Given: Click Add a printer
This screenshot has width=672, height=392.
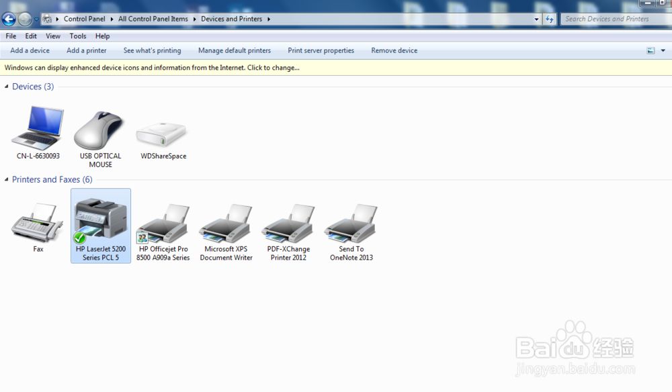Looking at the screenshot, I should (x=87, y=50).
